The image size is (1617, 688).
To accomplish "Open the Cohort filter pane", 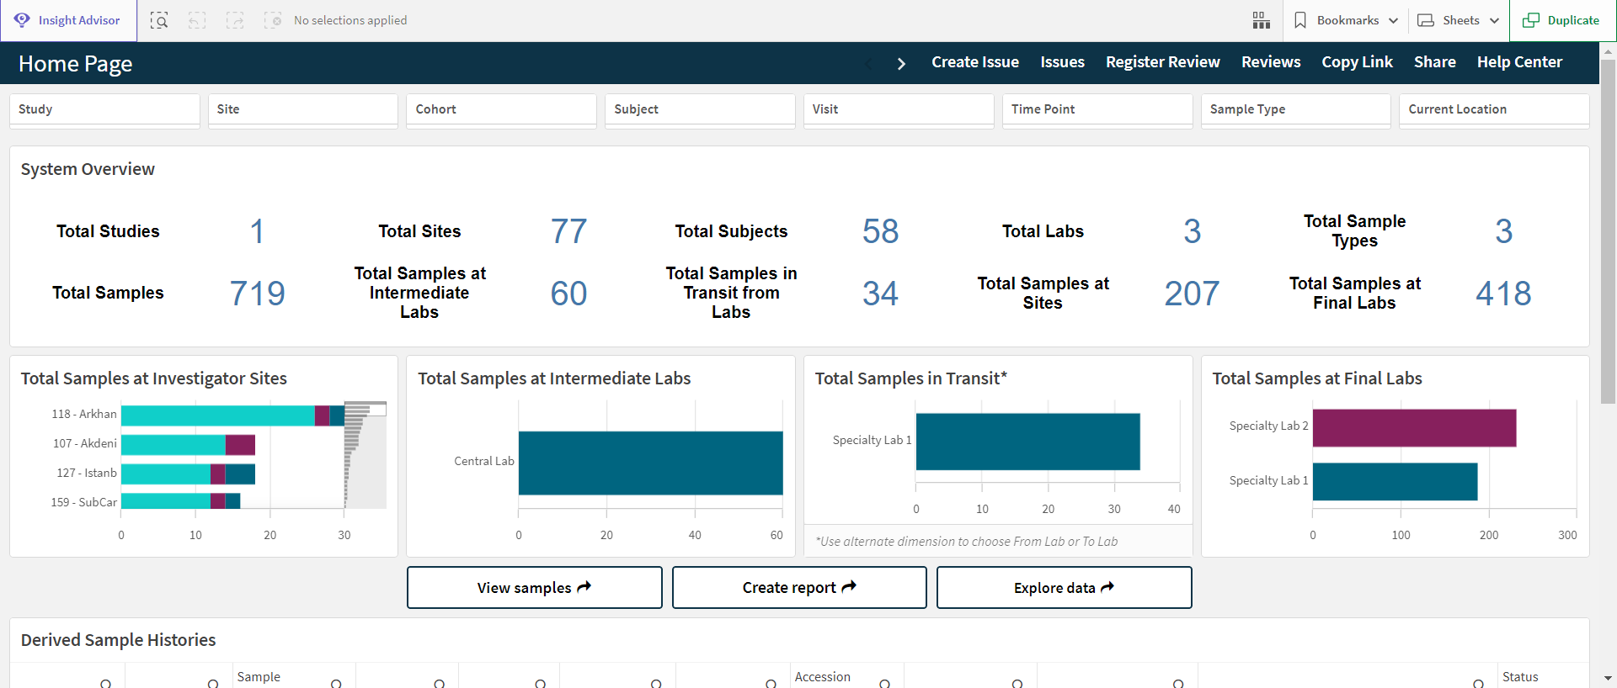I will (x=502, y=110).
